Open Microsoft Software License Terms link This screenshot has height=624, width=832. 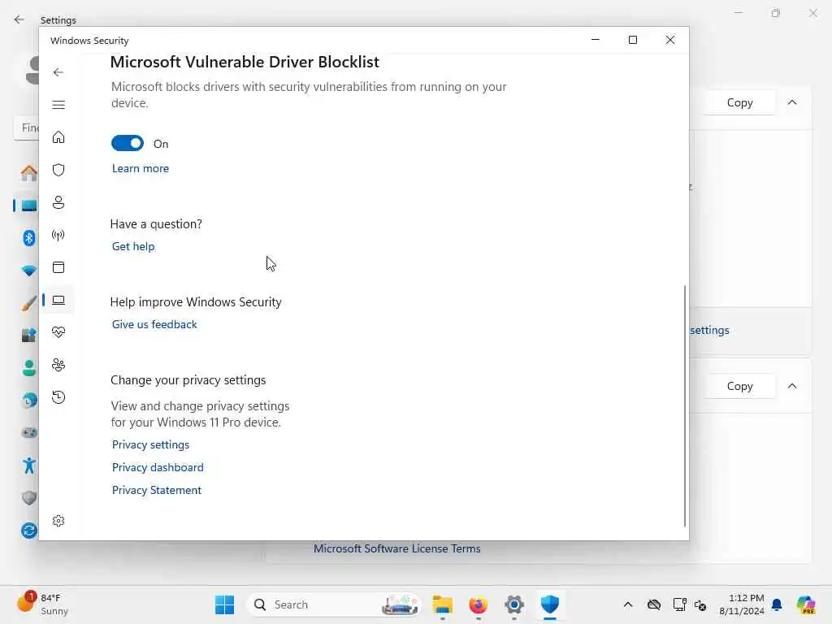[x=396, y=548]
